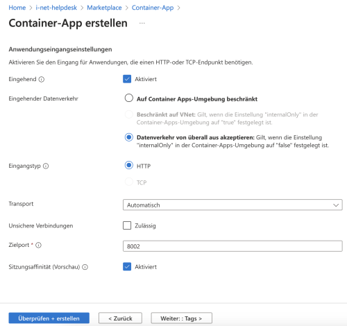This screenshot has height=326, width=347.
Task: Click Überprüfen + erstellen button
Action: click(x=49, y=318)
